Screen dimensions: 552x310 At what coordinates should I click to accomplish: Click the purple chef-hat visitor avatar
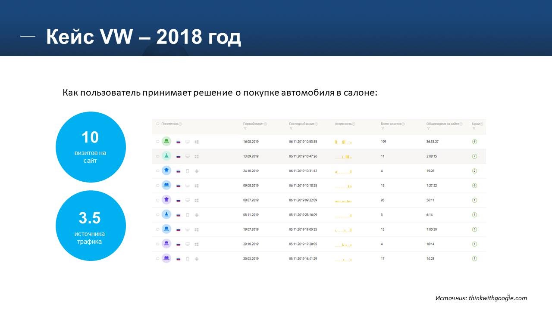[166, 200]
